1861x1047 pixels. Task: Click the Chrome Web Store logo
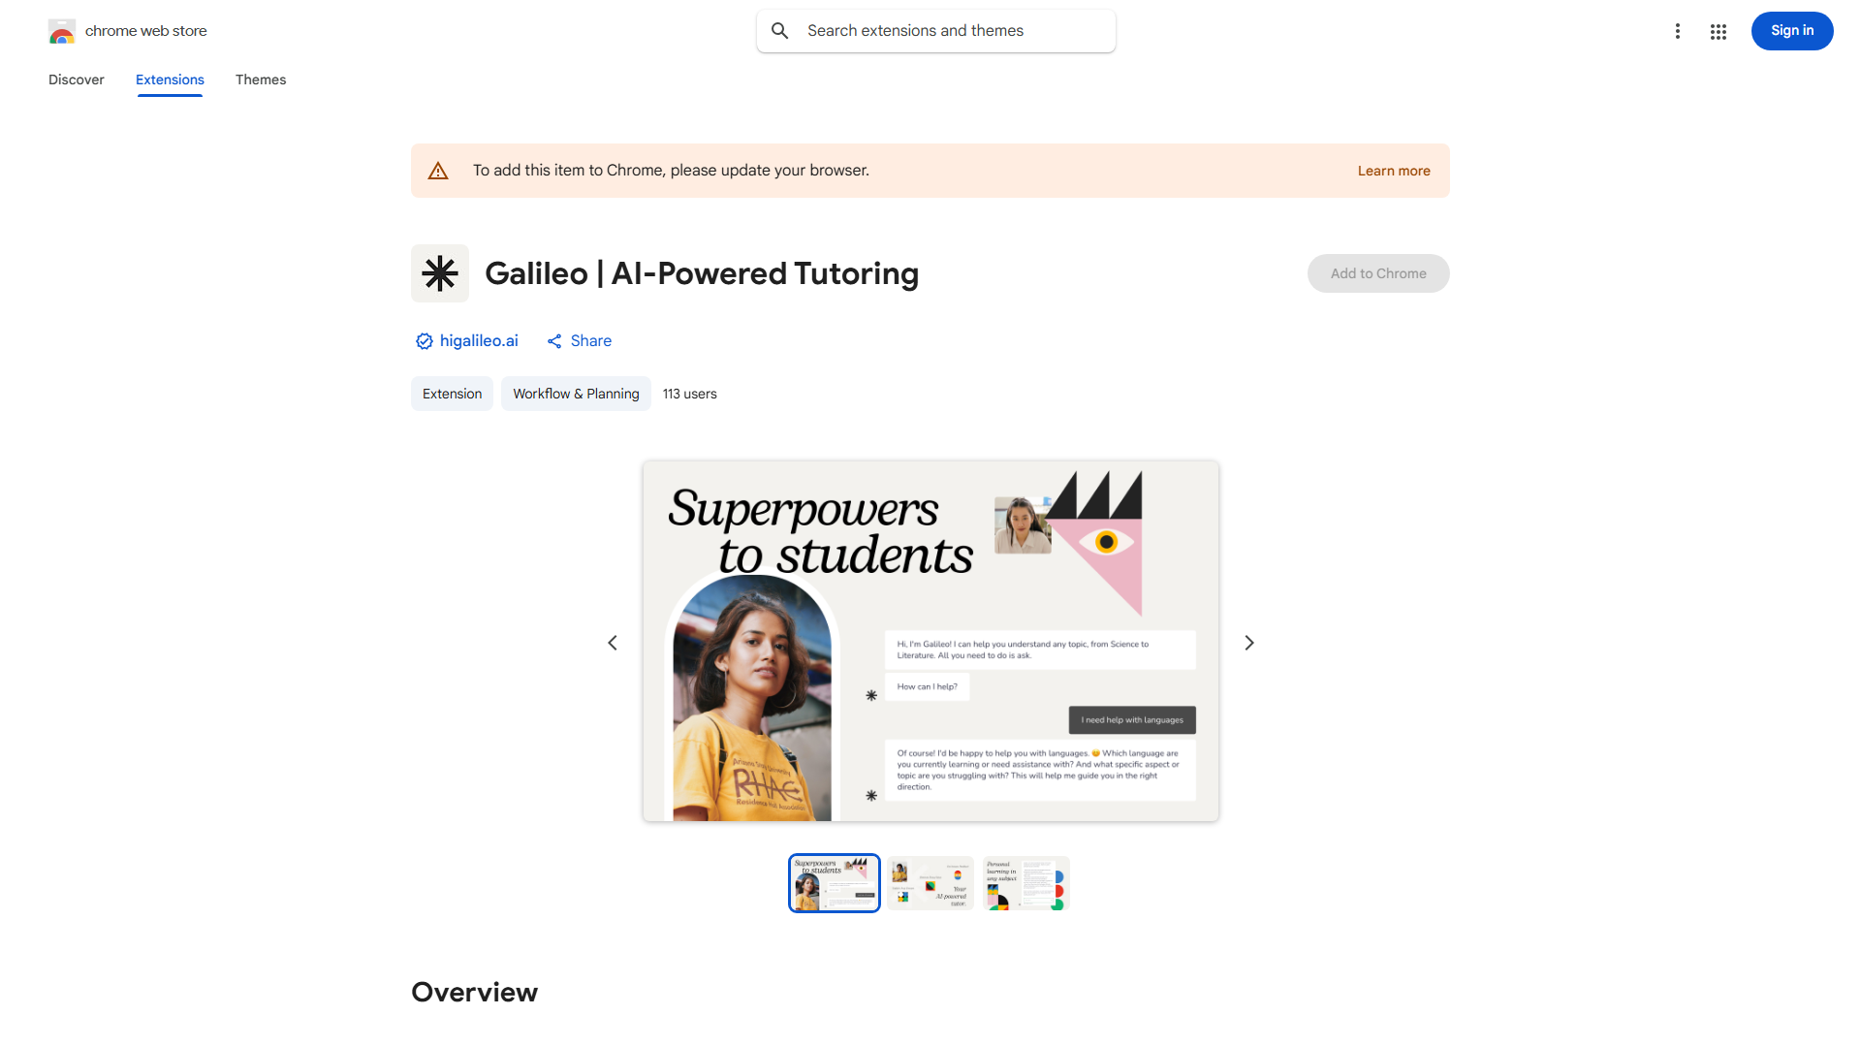(x=62, y=31)
